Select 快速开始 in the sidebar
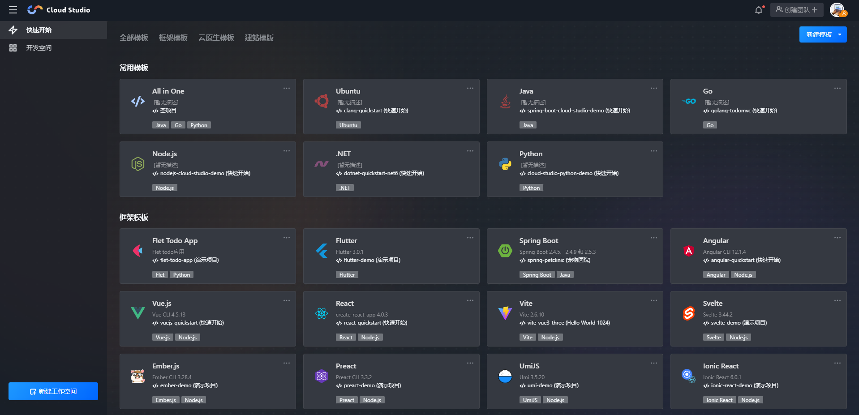 tap(53, 30)
